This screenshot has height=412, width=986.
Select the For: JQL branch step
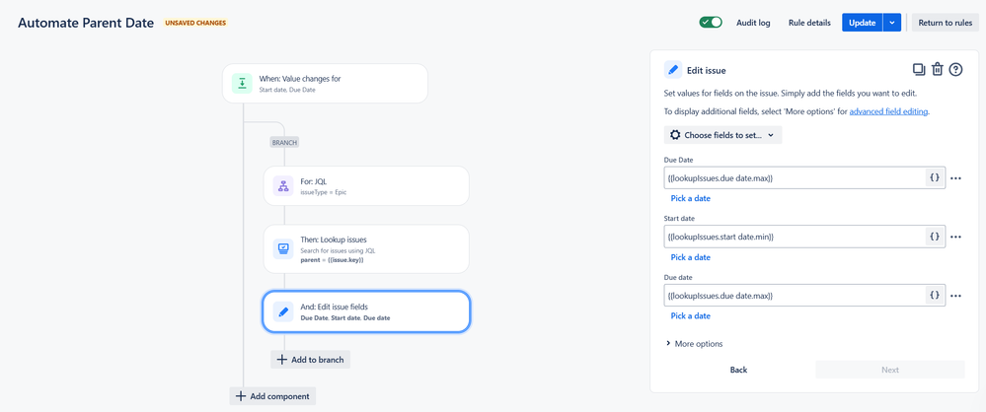pyautogui.click(x=365, y=186)
